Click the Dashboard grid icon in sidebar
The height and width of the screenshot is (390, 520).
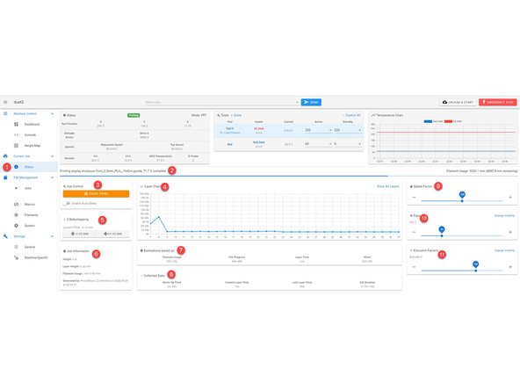(x=16, y=124)
